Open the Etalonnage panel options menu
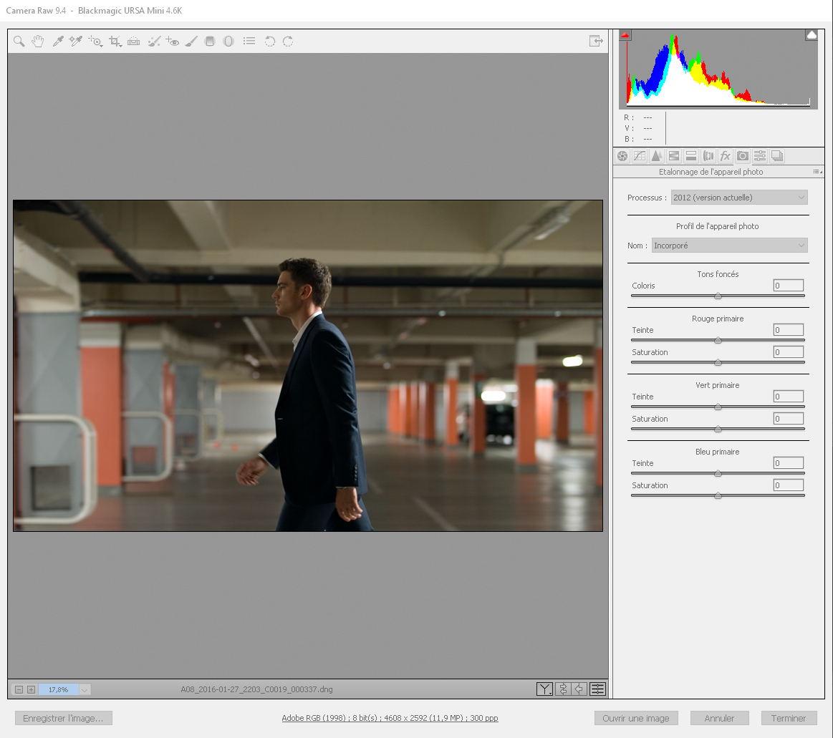The image size is (833, 738). [x=817, y=172]
